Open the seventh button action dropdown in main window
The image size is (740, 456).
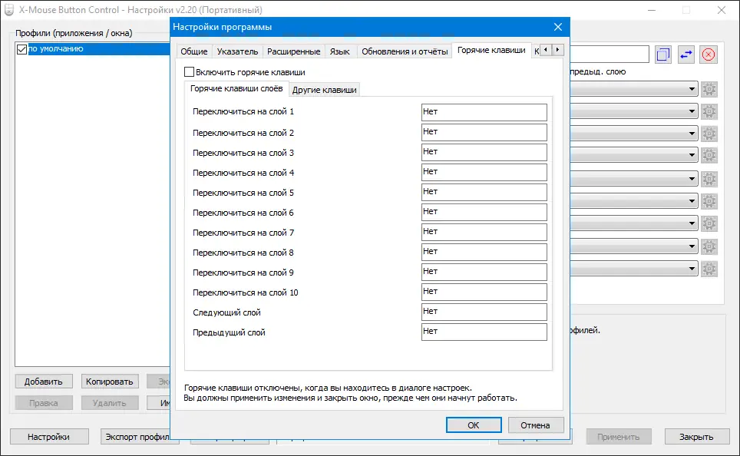click(634, 223)
